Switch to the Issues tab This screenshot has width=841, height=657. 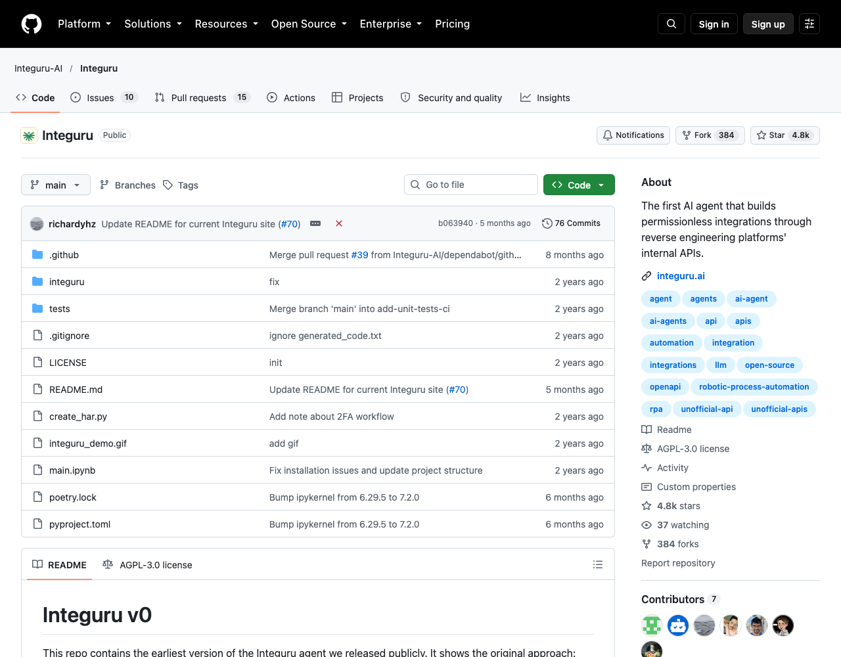pos(104,97)
